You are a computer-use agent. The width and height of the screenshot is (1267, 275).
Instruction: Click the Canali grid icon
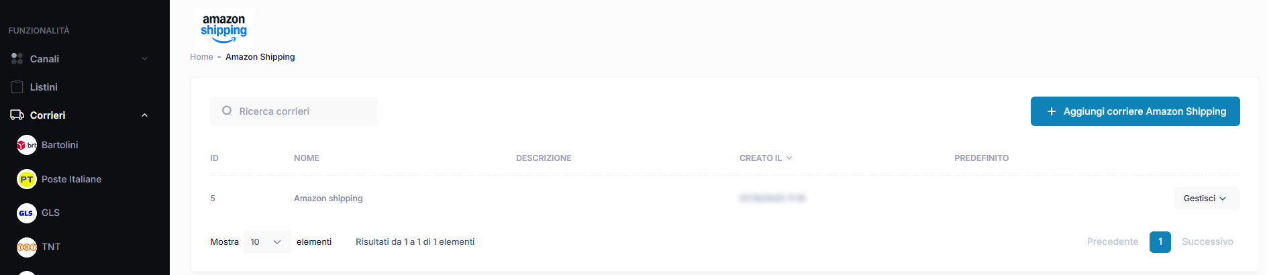pos(17,59)
